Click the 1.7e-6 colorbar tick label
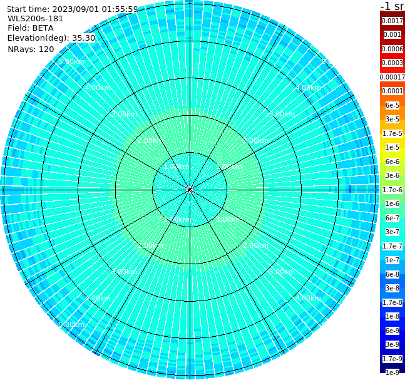Viewport: 405px width, 380px height. 392,190
